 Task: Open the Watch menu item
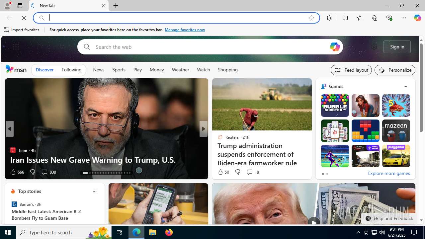pyautogui.click(x=203, y=70)
